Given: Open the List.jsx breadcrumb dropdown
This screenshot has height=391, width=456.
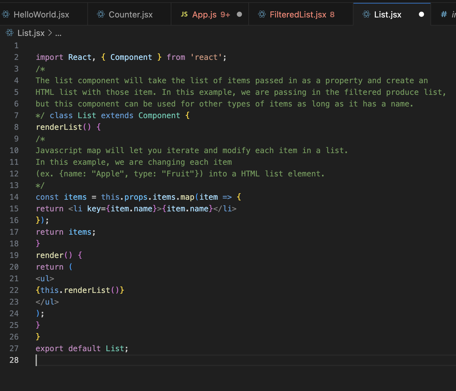Looking at the screenshot, I should (x=31, y=33).
